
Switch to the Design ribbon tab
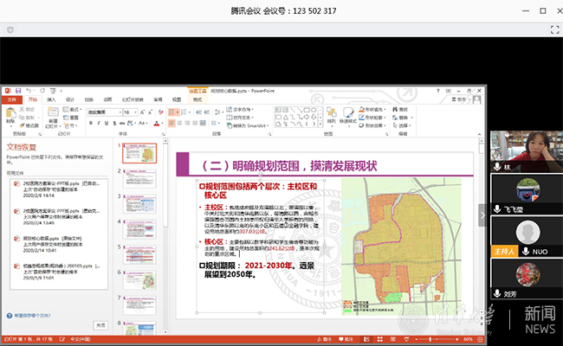[71, 99]
